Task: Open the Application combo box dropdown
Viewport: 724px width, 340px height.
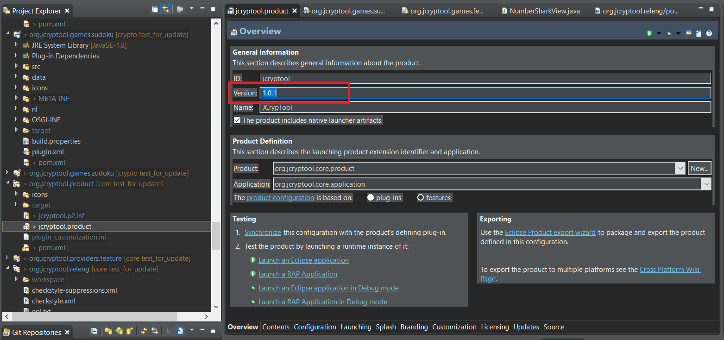Action: (706, 184)
